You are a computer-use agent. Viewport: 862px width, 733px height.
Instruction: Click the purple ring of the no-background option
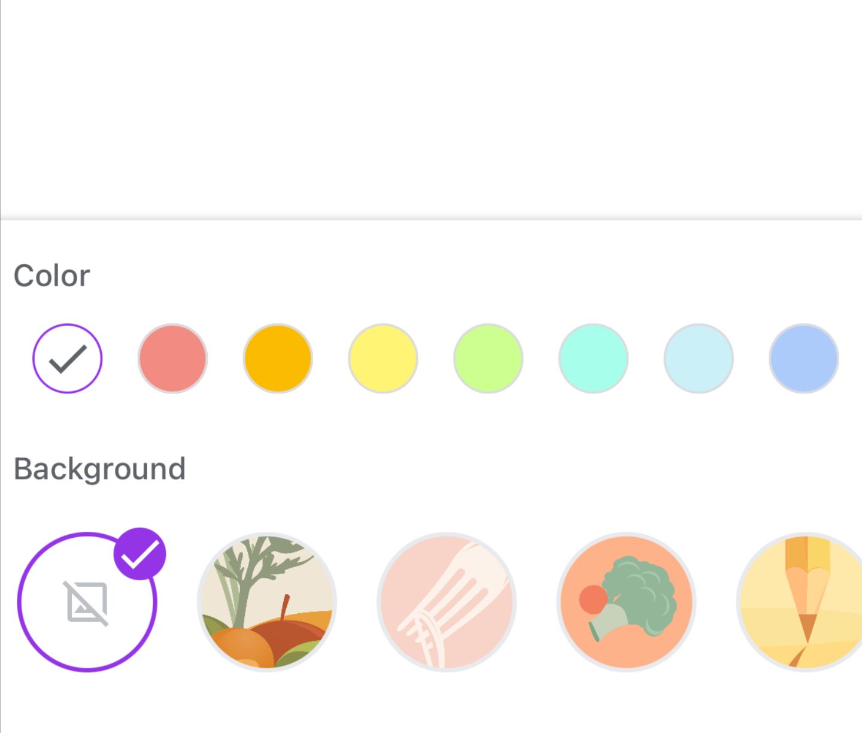point(20,602)
